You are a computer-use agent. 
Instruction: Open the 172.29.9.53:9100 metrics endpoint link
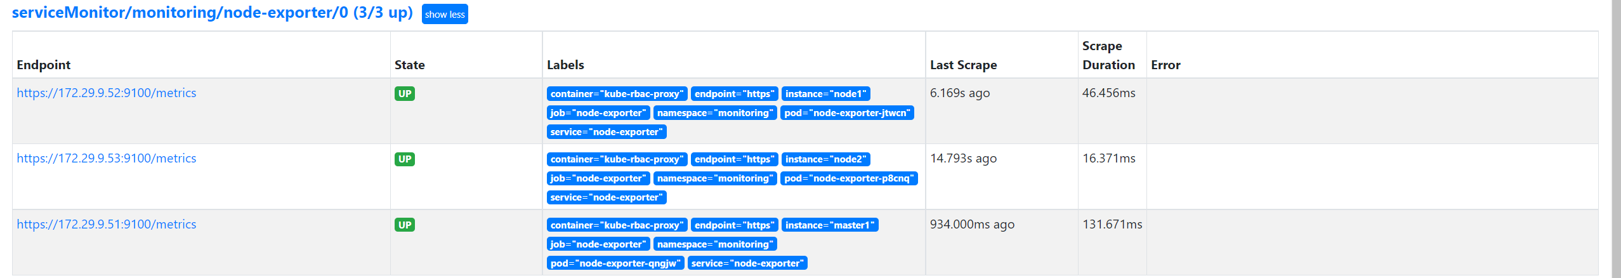107,159
